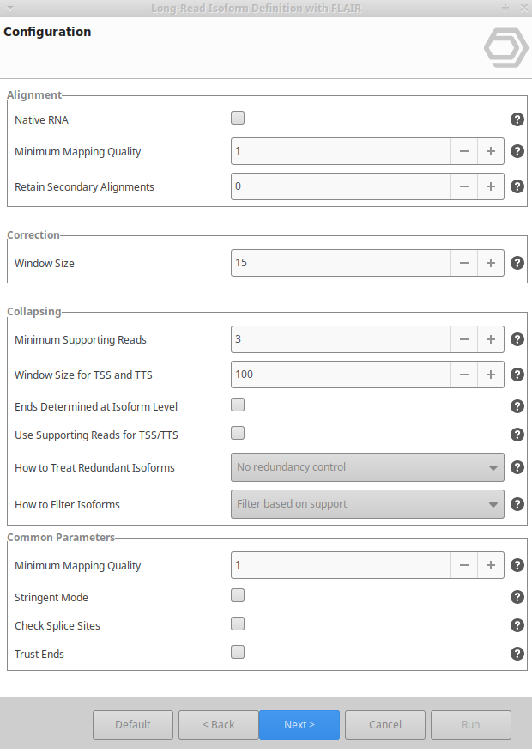Open help for Native RNA option
The width and height of the screenshot is (532, 749).
point(517,120)
